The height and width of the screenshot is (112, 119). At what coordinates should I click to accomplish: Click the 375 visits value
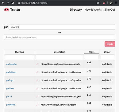tap(89, 79)
